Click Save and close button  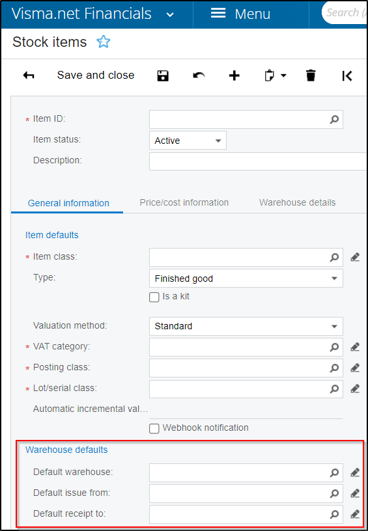(96, 75)
